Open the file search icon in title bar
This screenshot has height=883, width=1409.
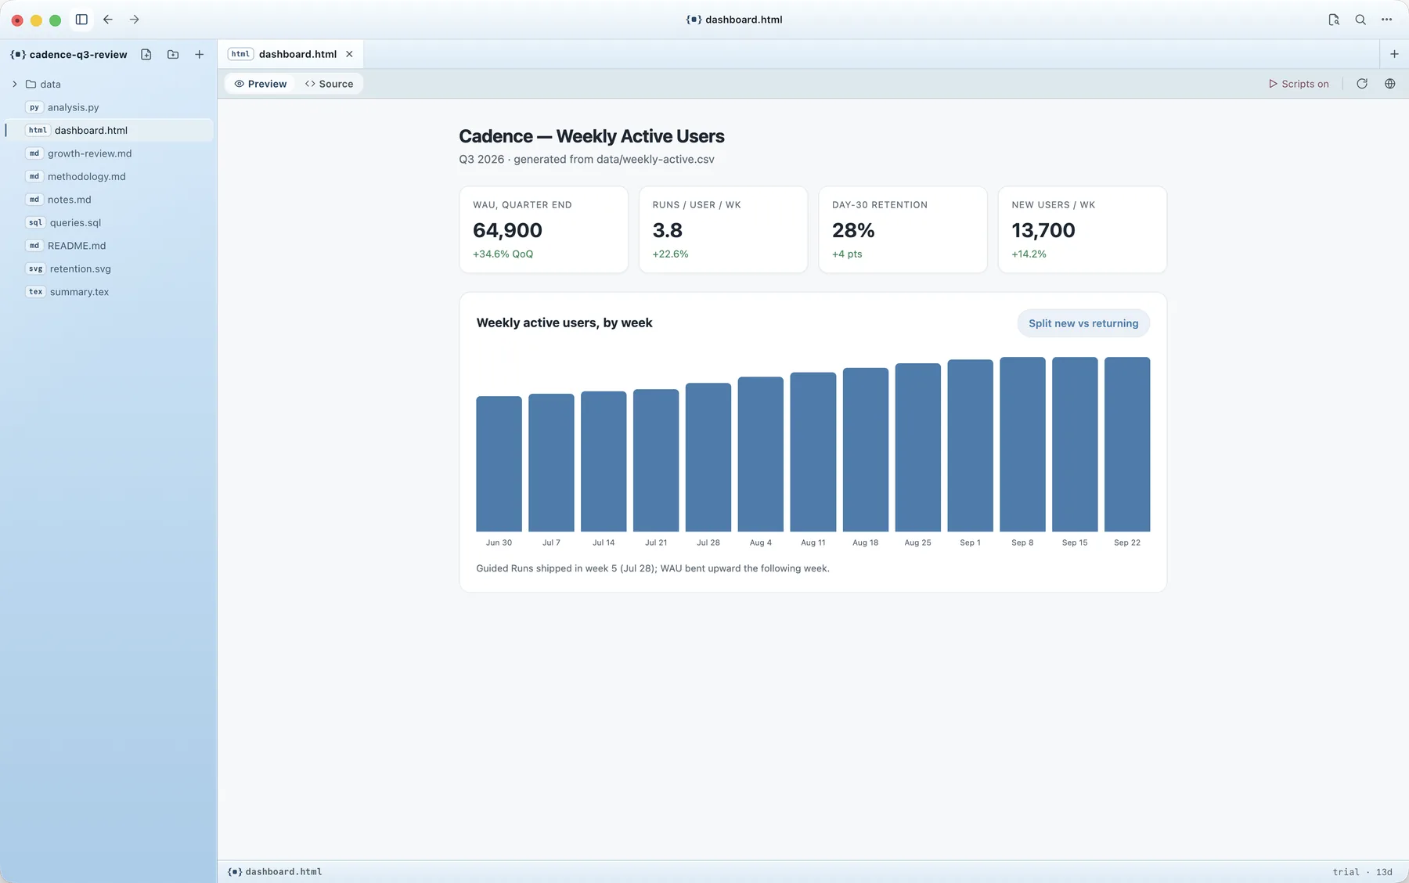(x=1334, y=20)
